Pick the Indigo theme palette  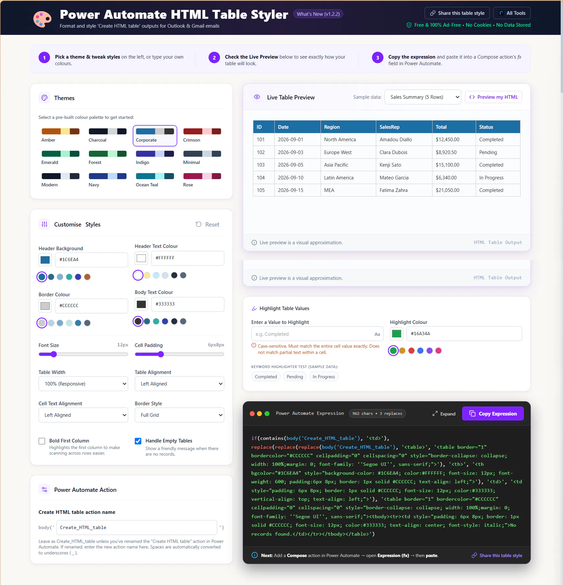155,158
